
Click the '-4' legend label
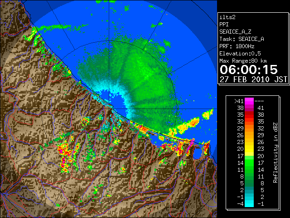[240, 204]
